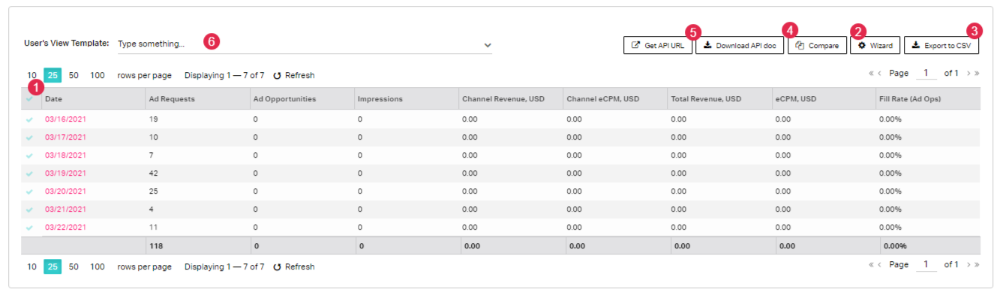Image resolution: width=994 pixels, height=295 pixels.
Task: Click the top Refresh icon
Action: (x=277, y=76)
